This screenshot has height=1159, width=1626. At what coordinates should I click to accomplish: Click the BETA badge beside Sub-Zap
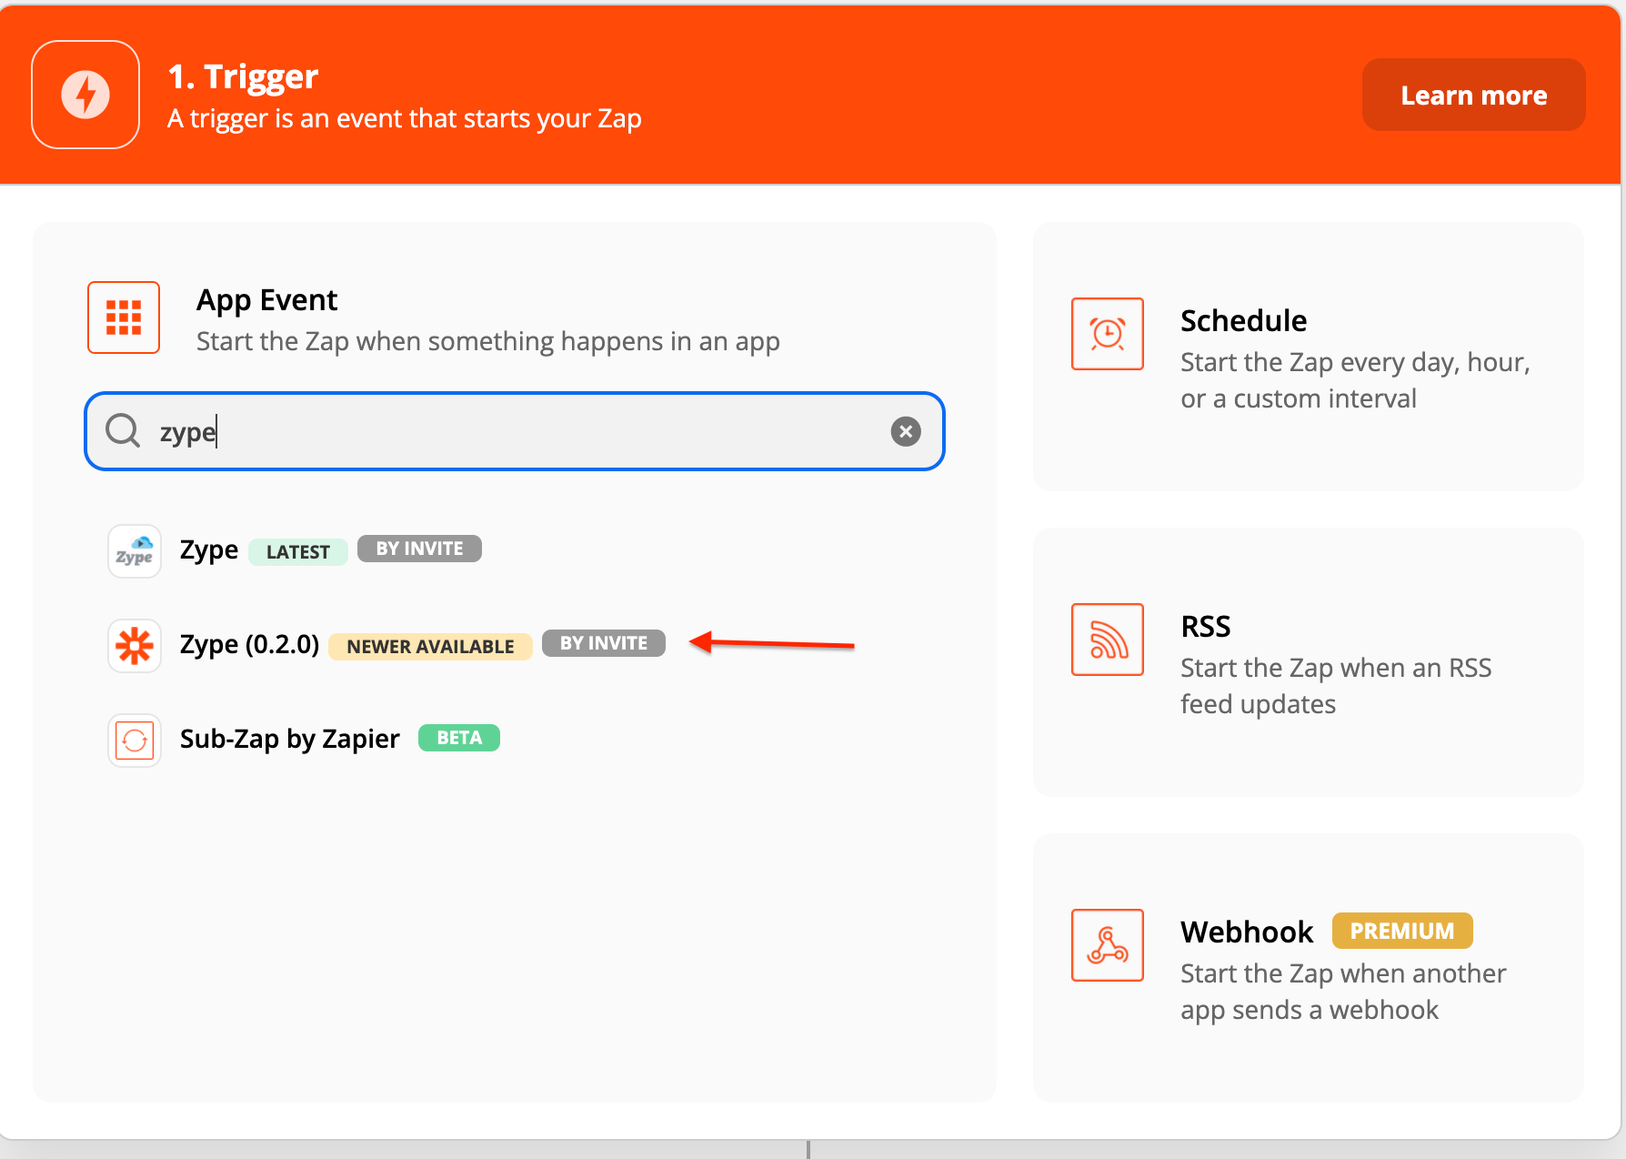pyautogui.click(x=459, y=738)
